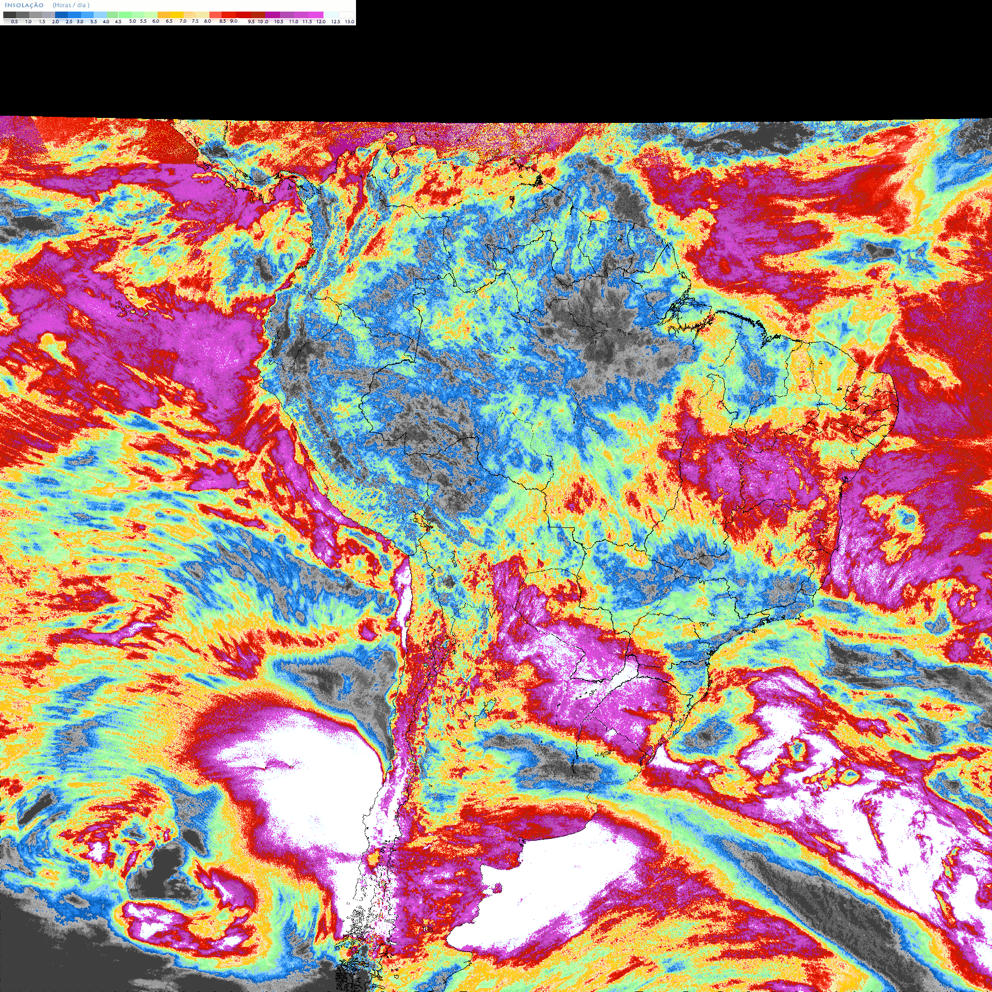The width and height of the screenshot is (992, 992).
Task: Click the 0.5 legend value
Action: click(x=14, y=21)
